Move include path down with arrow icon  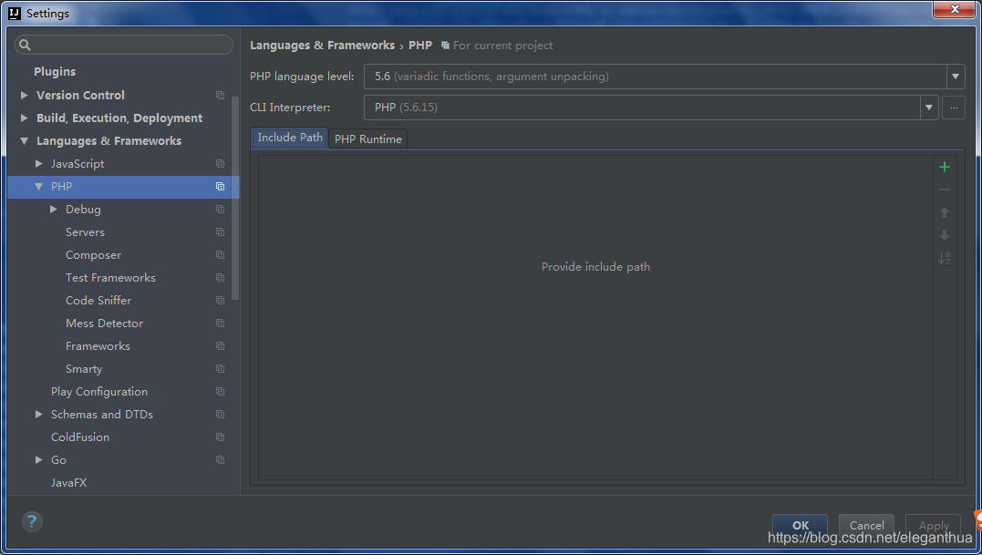coord(945,234)
